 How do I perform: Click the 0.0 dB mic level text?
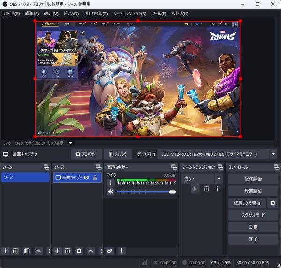click(x=170, y=176)
